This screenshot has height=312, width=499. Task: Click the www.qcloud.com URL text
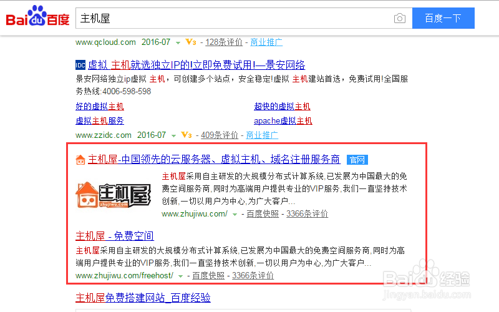pyautogui.click(x=105, y=42)
